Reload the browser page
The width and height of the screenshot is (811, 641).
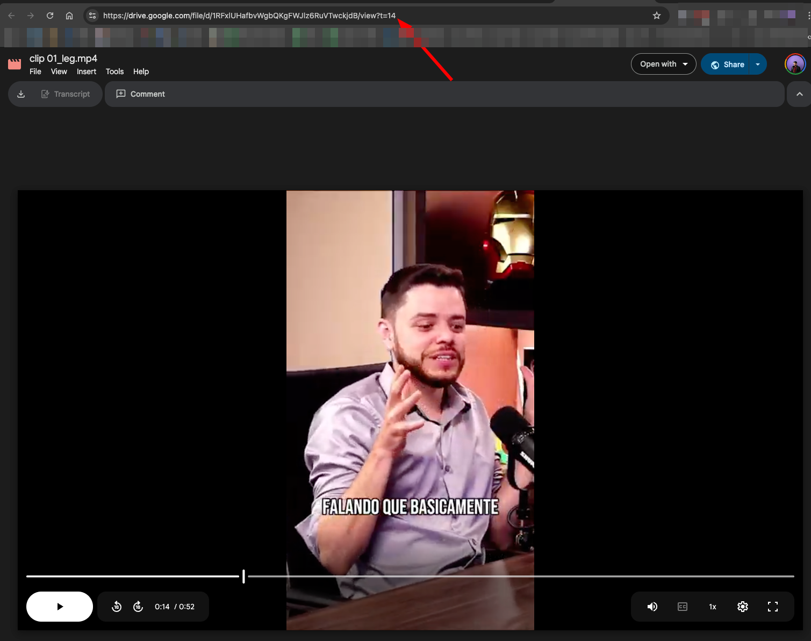(x=50, y=16)
